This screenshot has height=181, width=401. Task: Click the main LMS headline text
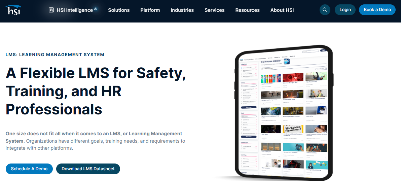(x=96, y=91)
